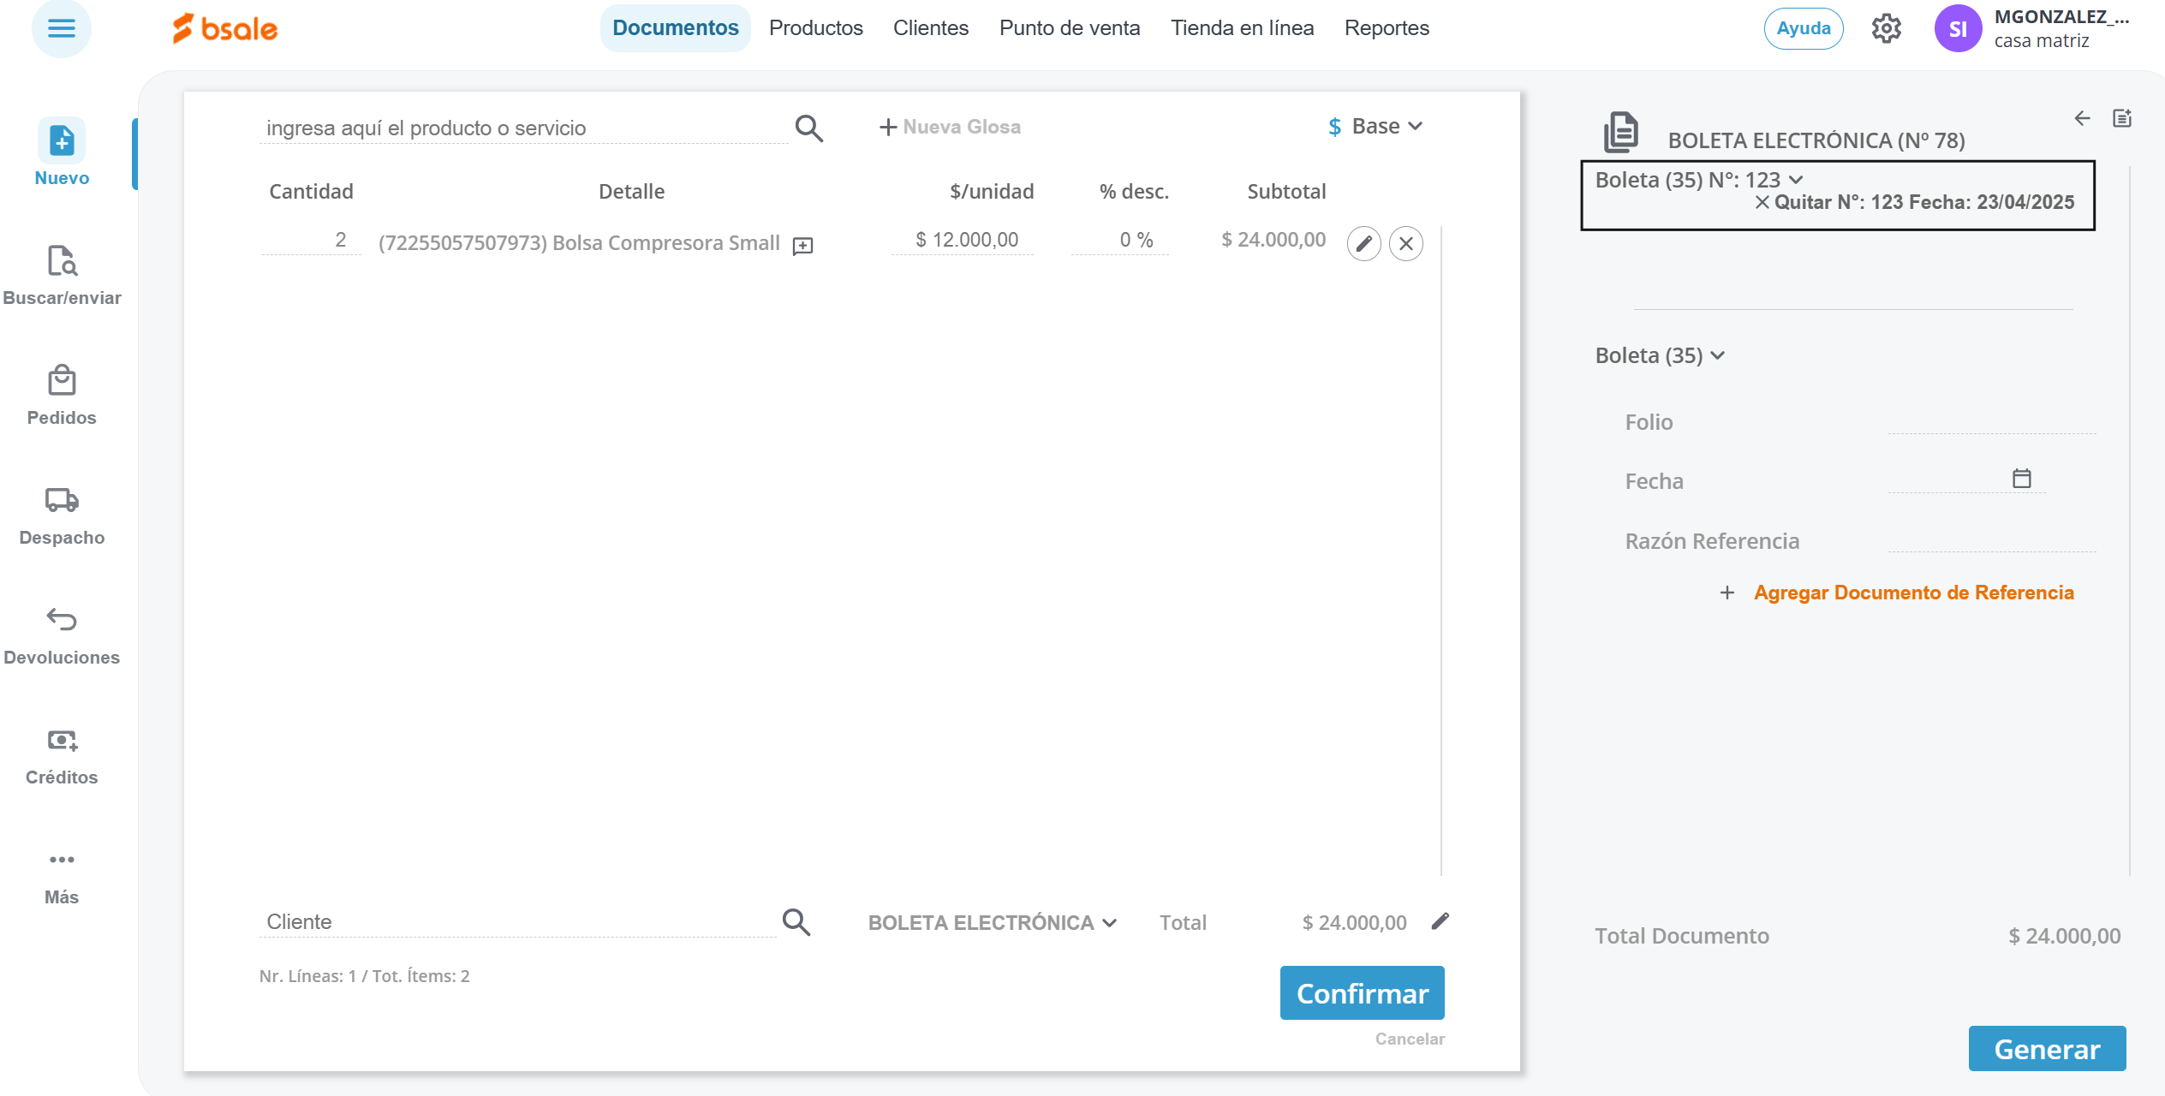Open Despacho truck icon
The image size is (2165, 1096).
pos(62,514)
